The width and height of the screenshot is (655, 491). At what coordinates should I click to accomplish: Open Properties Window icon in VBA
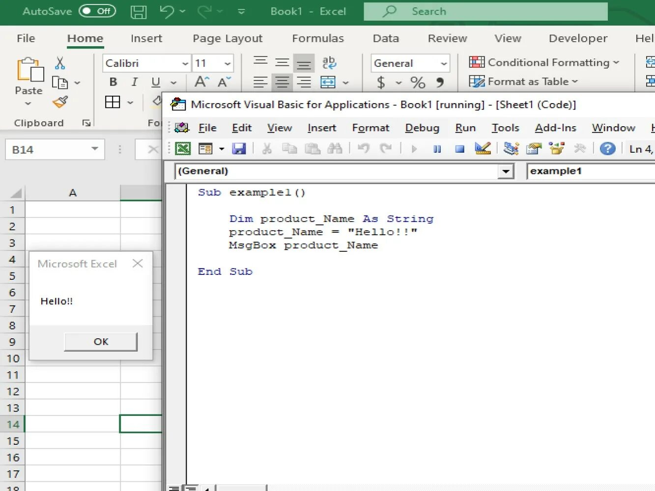tap(534, 148)
